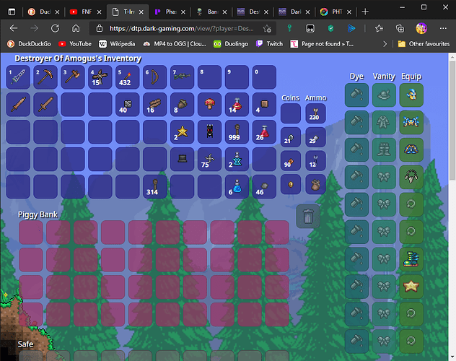
Task: Click the arrow ammo stack of 220
Action: 315,113
